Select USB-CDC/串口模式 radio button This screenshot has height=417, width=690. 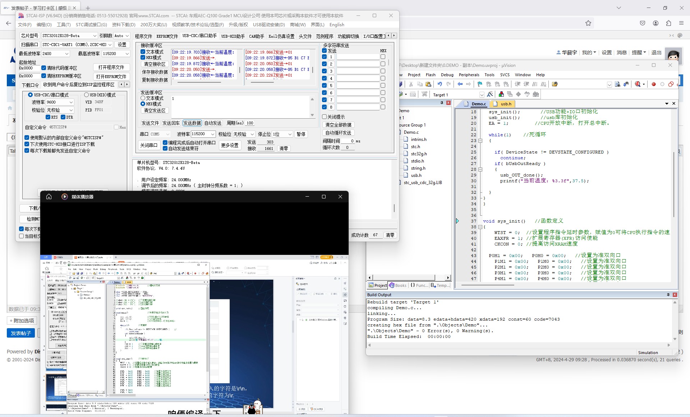coord(30,95)
